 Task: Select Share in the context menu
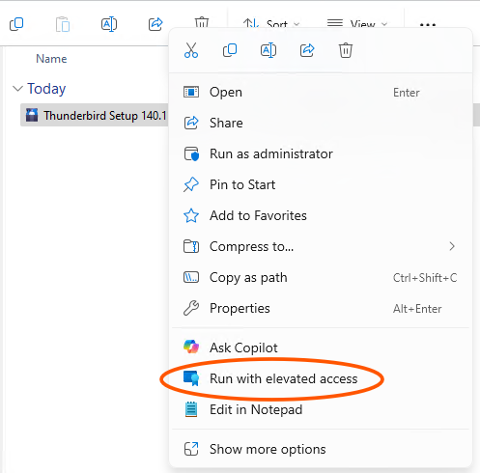pos(321,124)
